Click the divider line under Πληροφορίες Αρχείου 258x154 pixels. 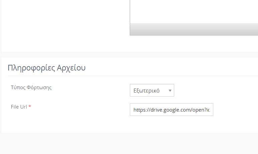coord(133,76)
